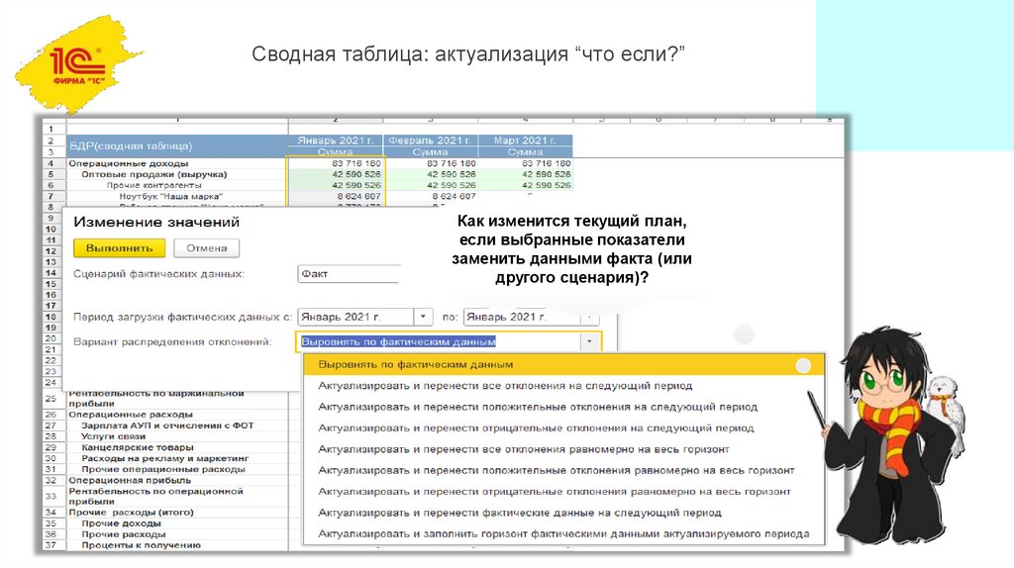Click January cell 83 716 180
1014x568 pixels.
pyautogui.click(x=336, y=163)
